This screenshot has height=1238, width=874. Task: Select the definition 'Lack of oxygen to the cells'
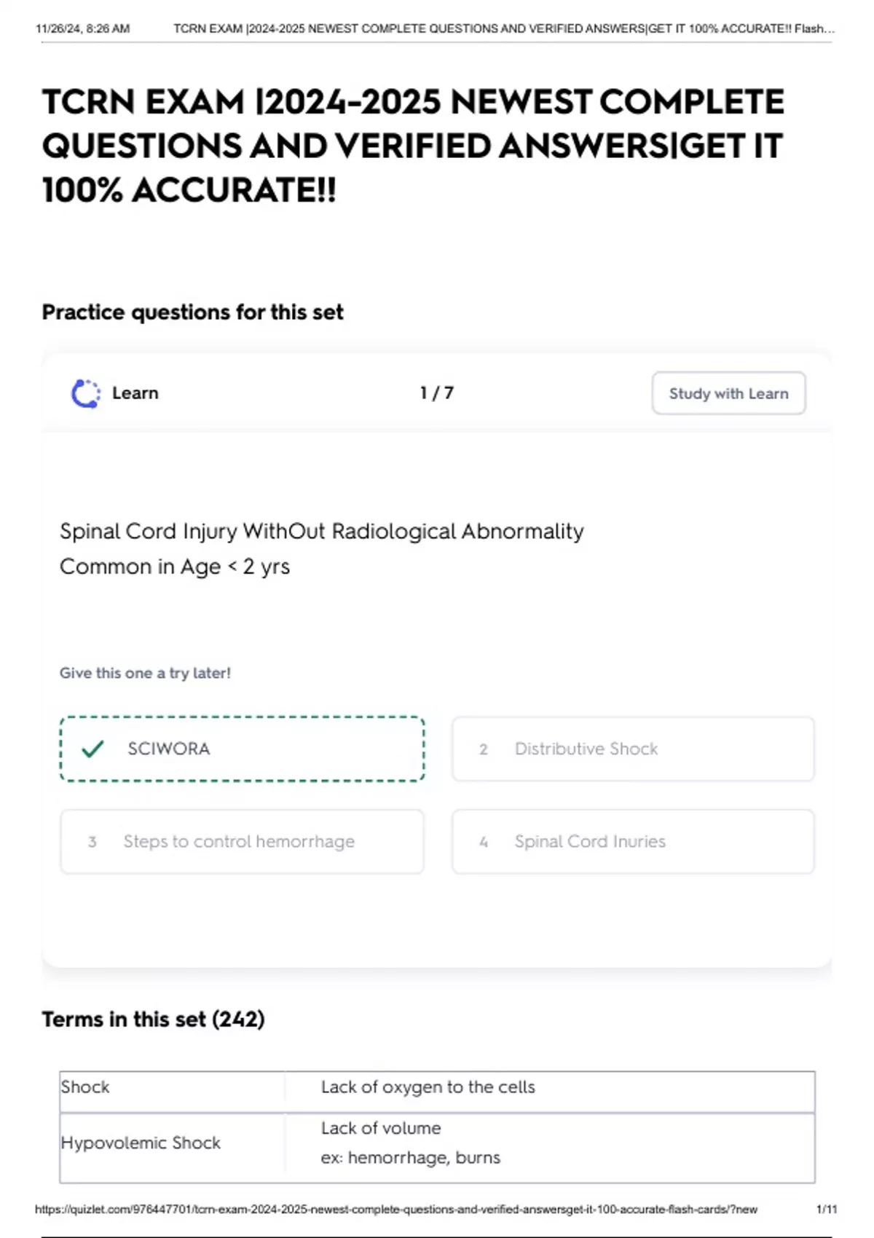(x=428, y=1087)
